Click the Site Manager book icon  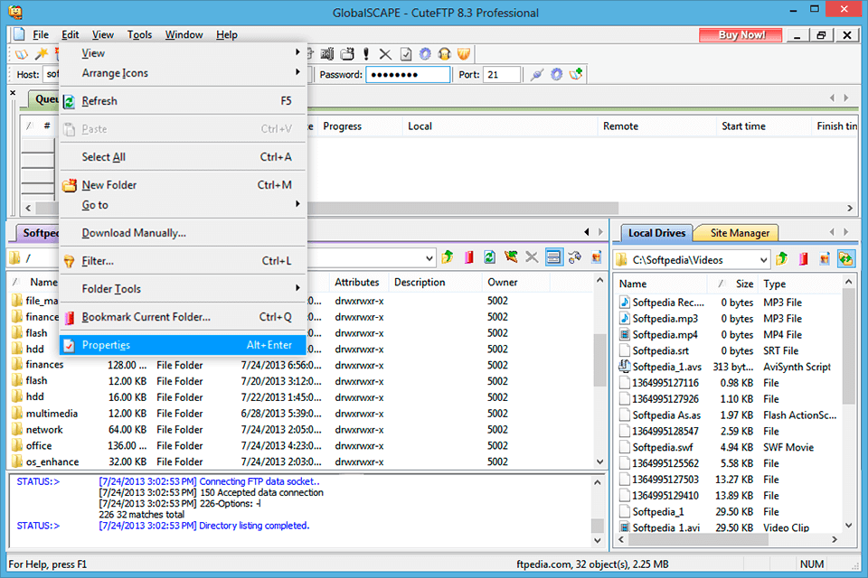[x=23, y=54]
